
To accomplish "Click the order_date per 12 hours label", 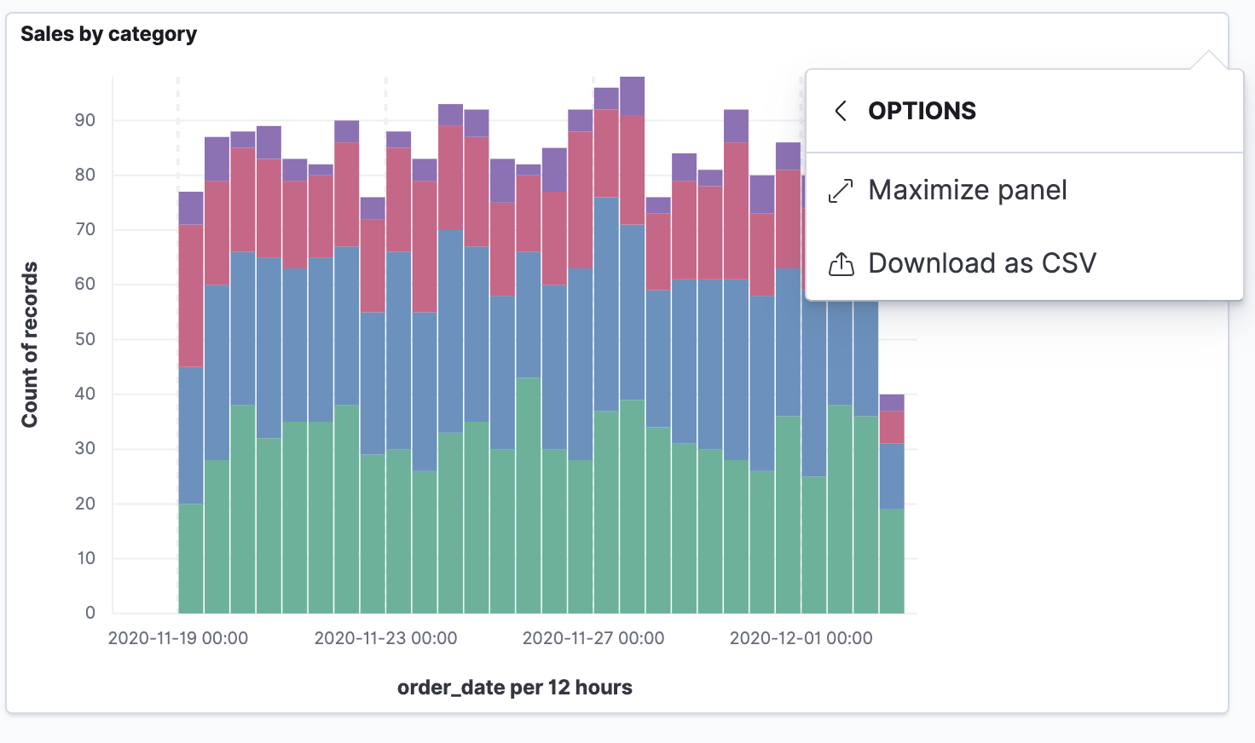I will (514, 688).
